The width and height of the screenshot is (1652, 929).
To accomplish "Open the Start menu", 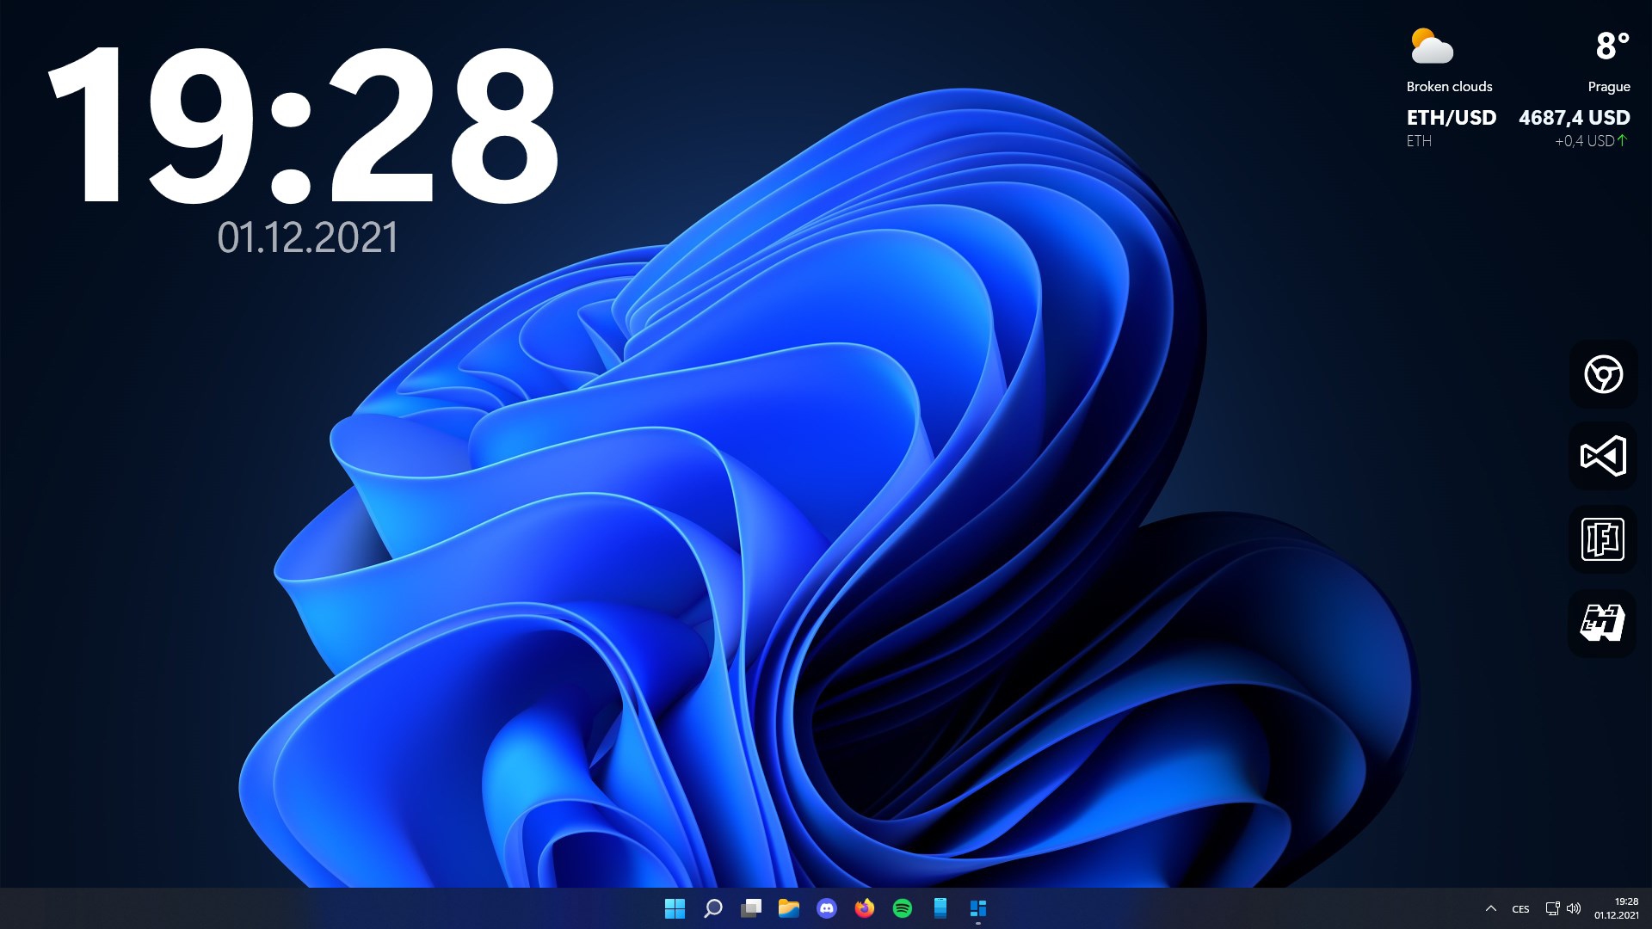I will [x=675, y=907].
